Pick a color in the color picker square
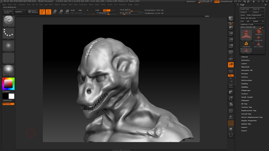Screen dimensions: 269x151 tap(8, 84)
